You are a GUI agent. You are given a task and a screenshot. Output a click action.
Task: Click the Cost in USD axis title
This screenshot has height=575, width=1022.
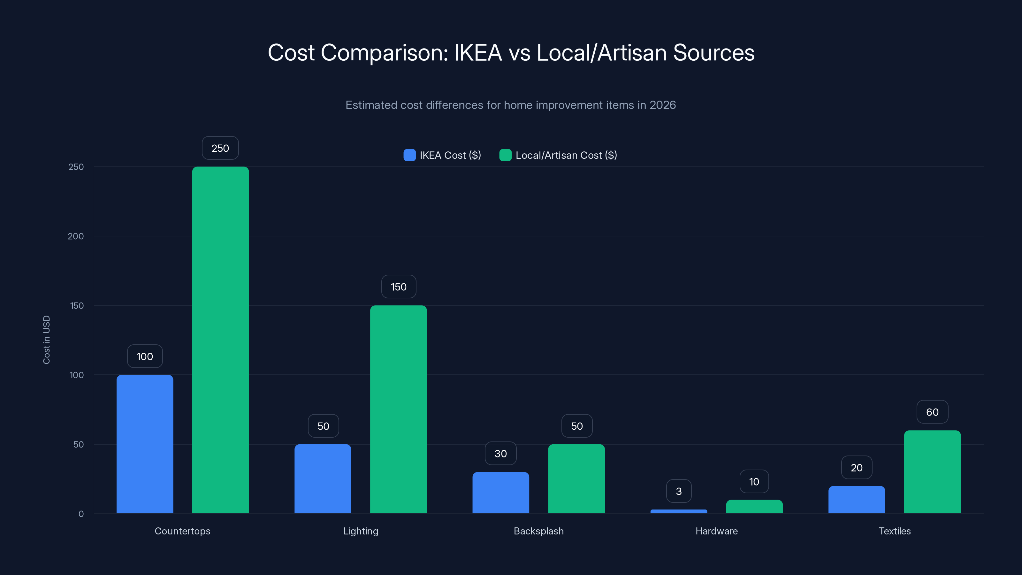tap(46, 340)
